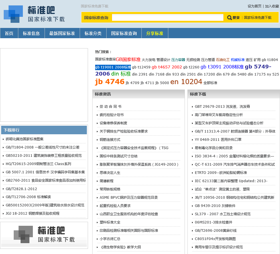The height and width of the screenshot is (254, 280).
Task: Open the 分享标准 menu item
Action: [155, 33]
